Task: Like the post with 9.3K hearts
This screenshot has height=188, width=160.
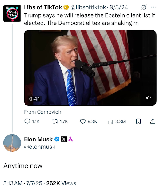Action: 88,121
